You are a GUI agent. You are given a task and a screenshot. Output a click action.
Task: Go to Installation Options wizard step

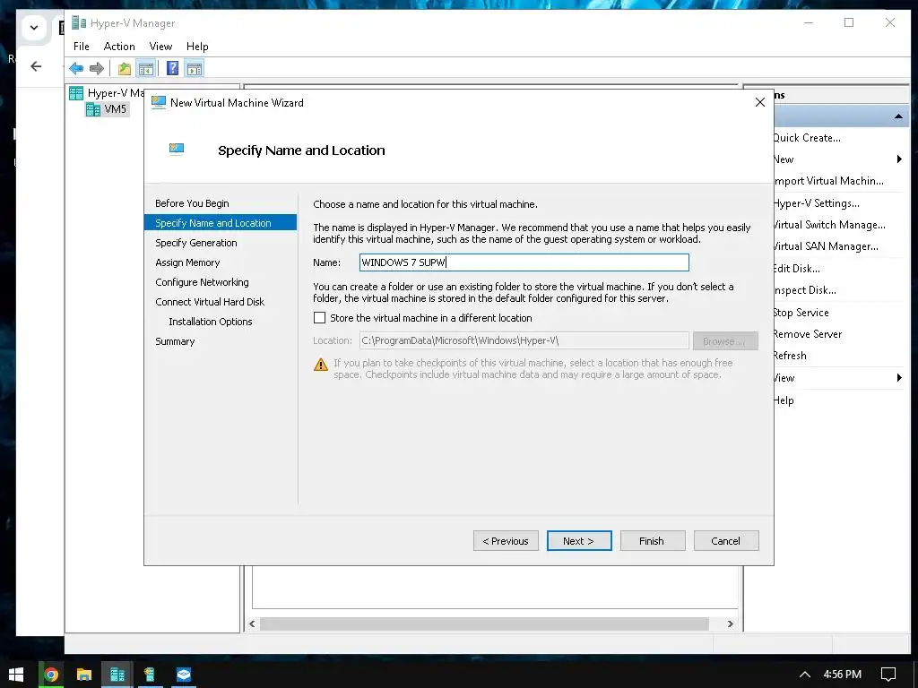(210, 322)
